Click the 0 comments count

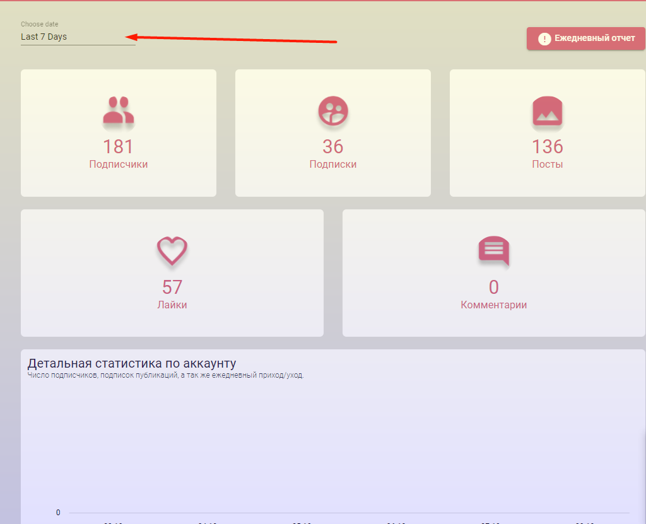tap(493, 288)
